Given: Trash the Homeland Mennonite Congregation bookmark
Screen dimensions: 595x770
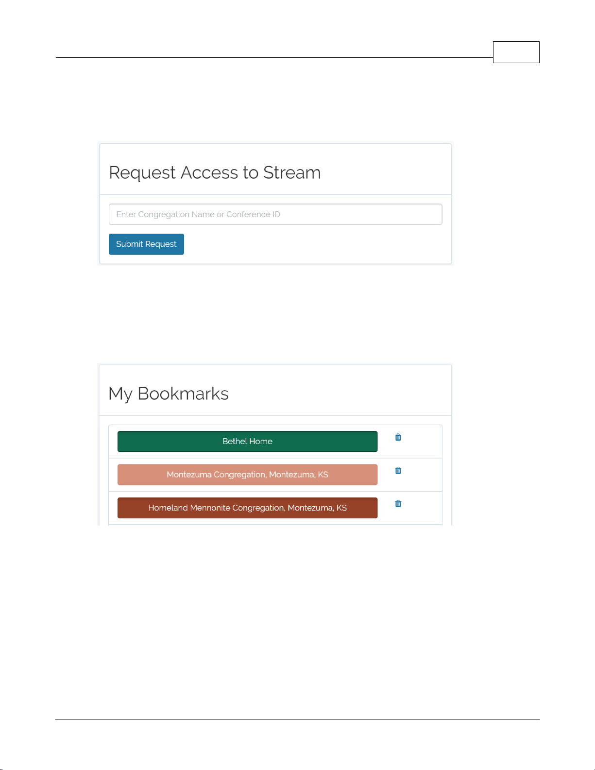Looking at the screenshot, I should [398, 504].
